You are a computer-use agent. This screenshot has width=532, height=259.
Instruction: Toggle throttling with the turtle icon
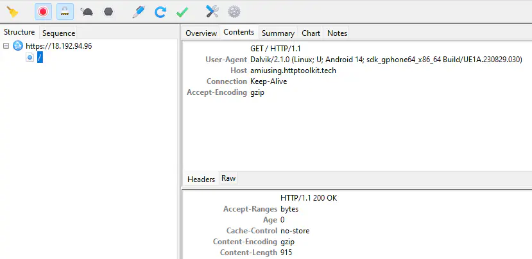[87, 11]
